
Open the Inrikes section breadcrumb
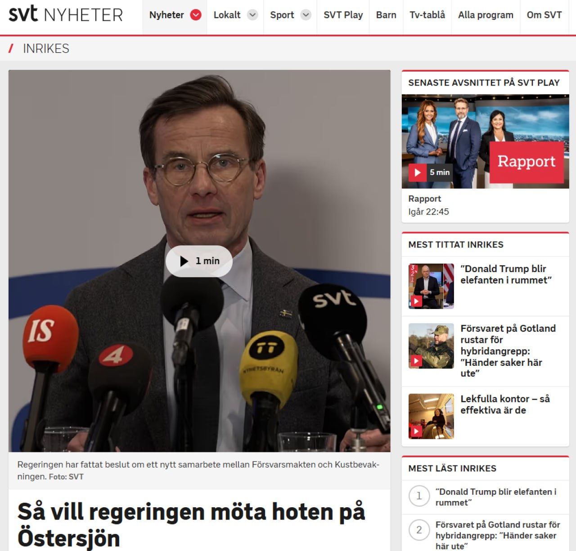click(46, 49)
